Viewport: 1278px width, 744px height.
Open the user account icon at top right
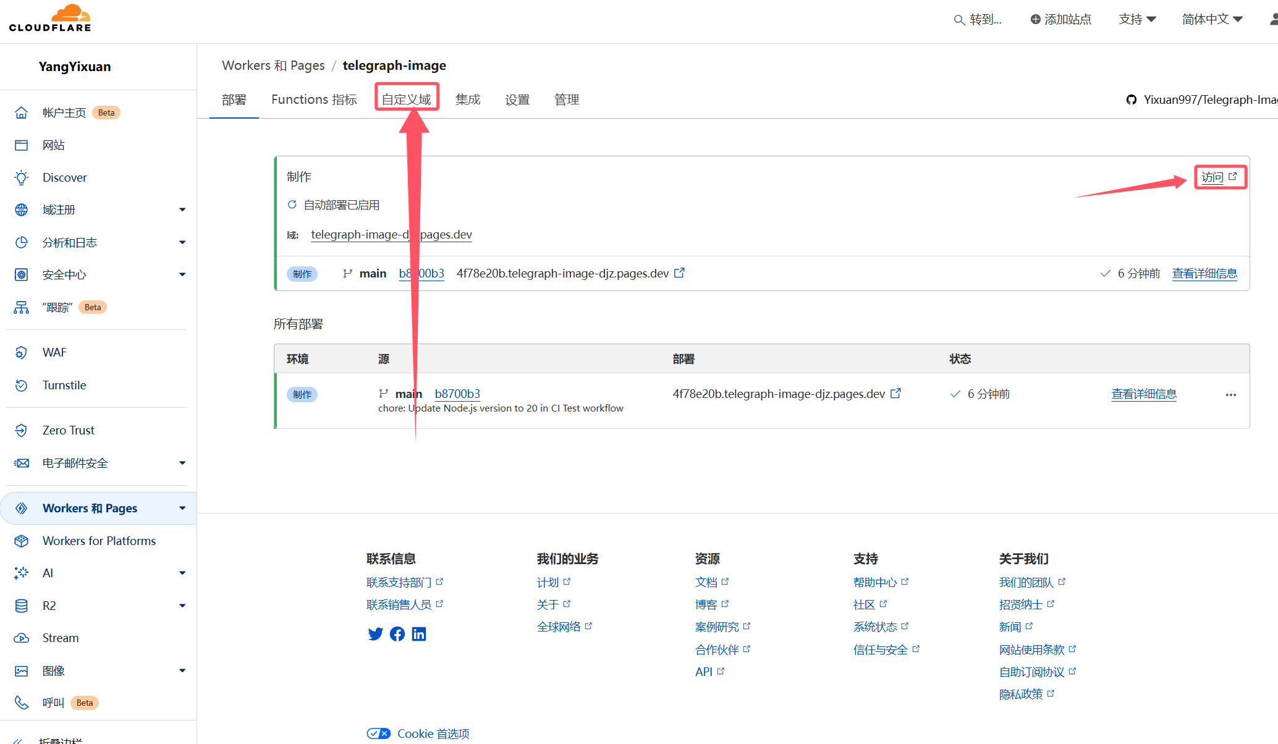click(x=1273, y=20)
